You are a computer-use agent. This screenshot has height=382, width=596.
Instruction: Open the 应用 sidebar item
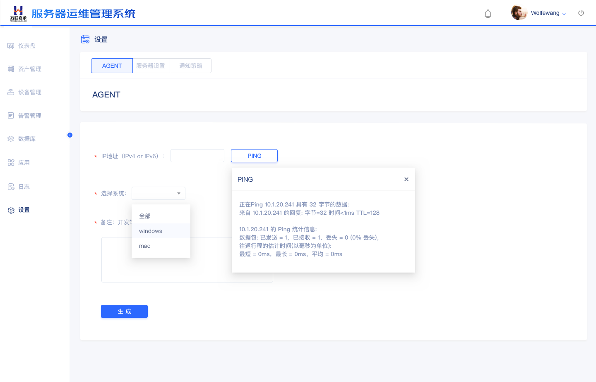point(24,163)
